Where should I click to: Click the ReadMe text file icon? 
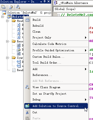click(14, 70)
